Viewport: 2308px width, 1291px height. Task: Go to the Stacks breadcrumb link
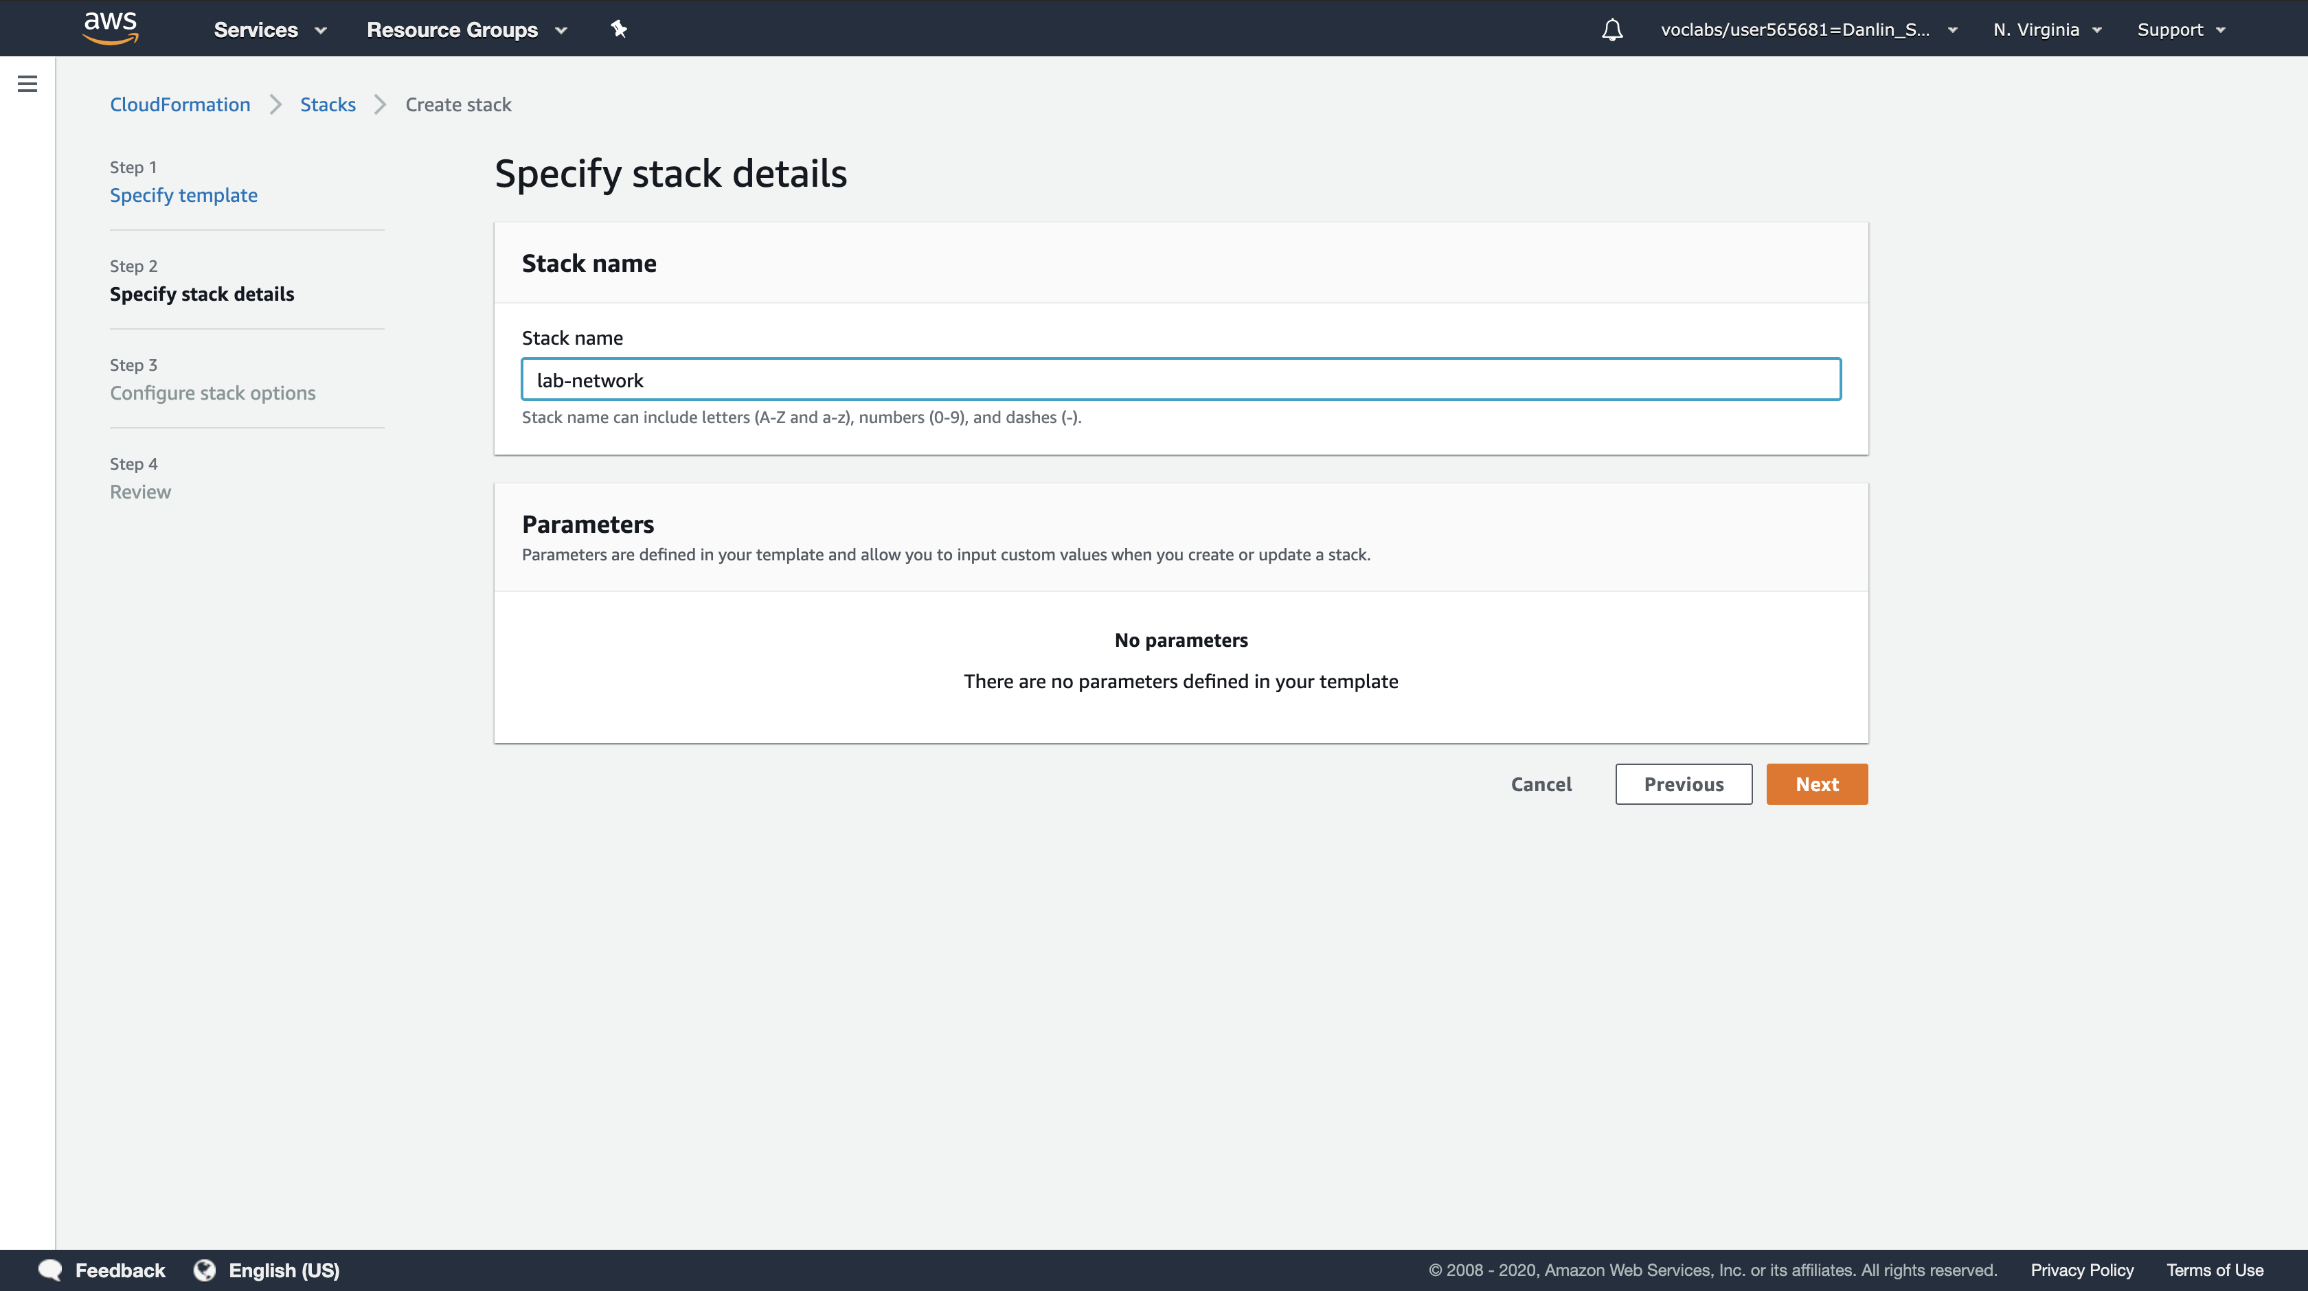[327, 105]
